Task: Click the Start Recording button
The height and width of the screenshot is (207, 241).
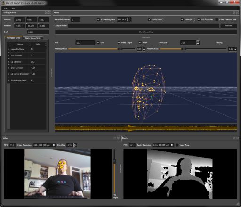Action: (146, 32)
